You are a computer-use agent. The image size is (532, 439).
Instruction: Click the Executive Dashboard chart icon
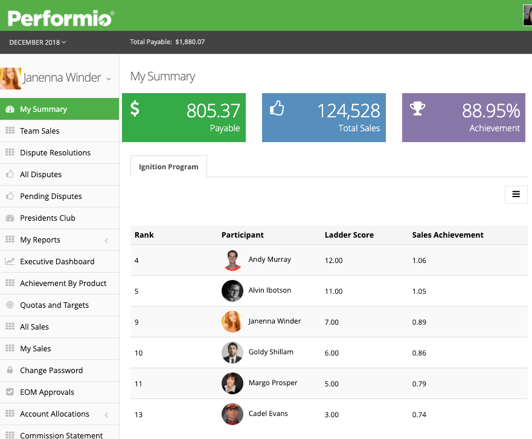click(10, 261)
